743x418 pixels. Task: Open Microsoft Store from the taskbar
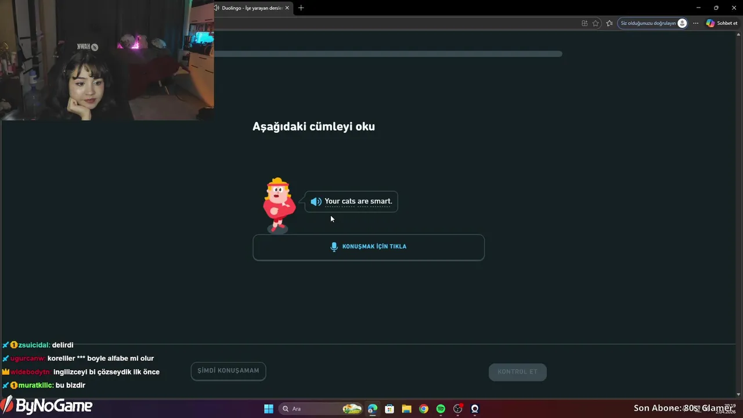389,409
